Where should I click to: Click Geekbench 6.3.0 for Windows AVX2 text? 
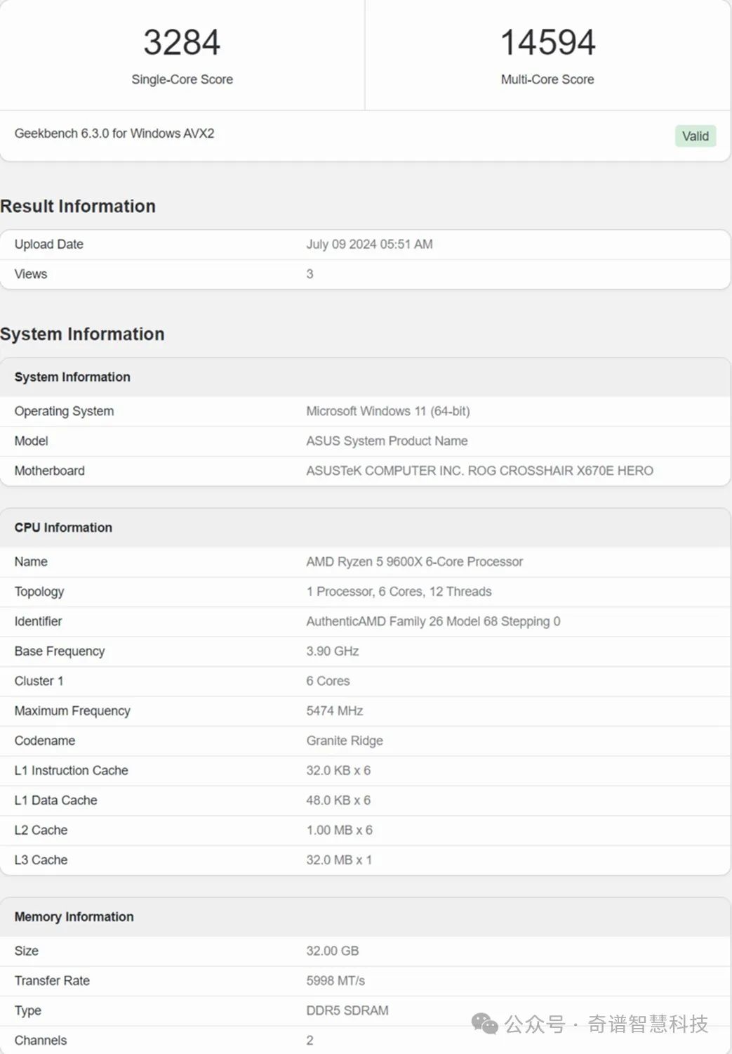click(114, 134)
